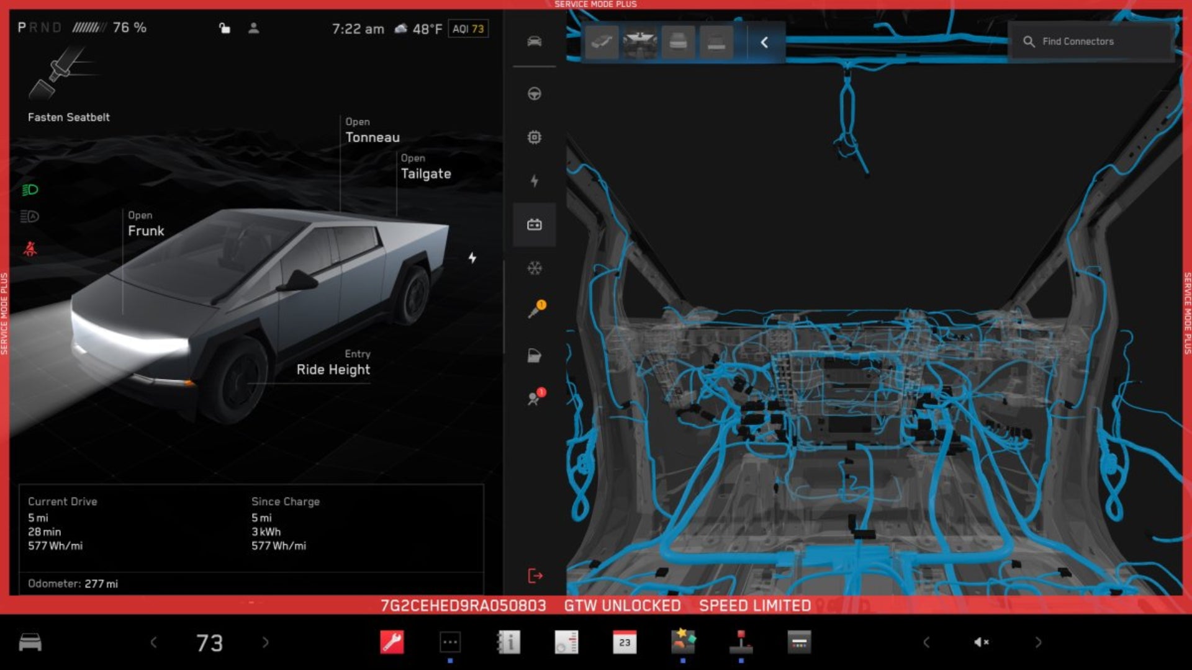Viewport: 1192px width, 670px height.
Task: Open steering wheel section in service sidebar
Action: click(534, 94)
